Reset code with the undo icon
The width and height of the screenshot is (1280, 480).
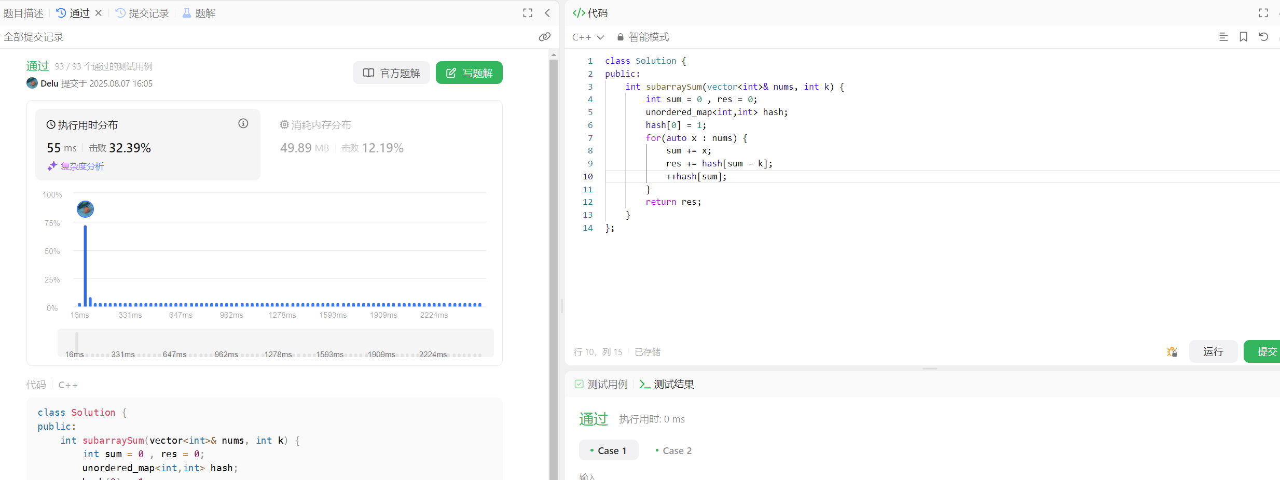point(1263,37)
